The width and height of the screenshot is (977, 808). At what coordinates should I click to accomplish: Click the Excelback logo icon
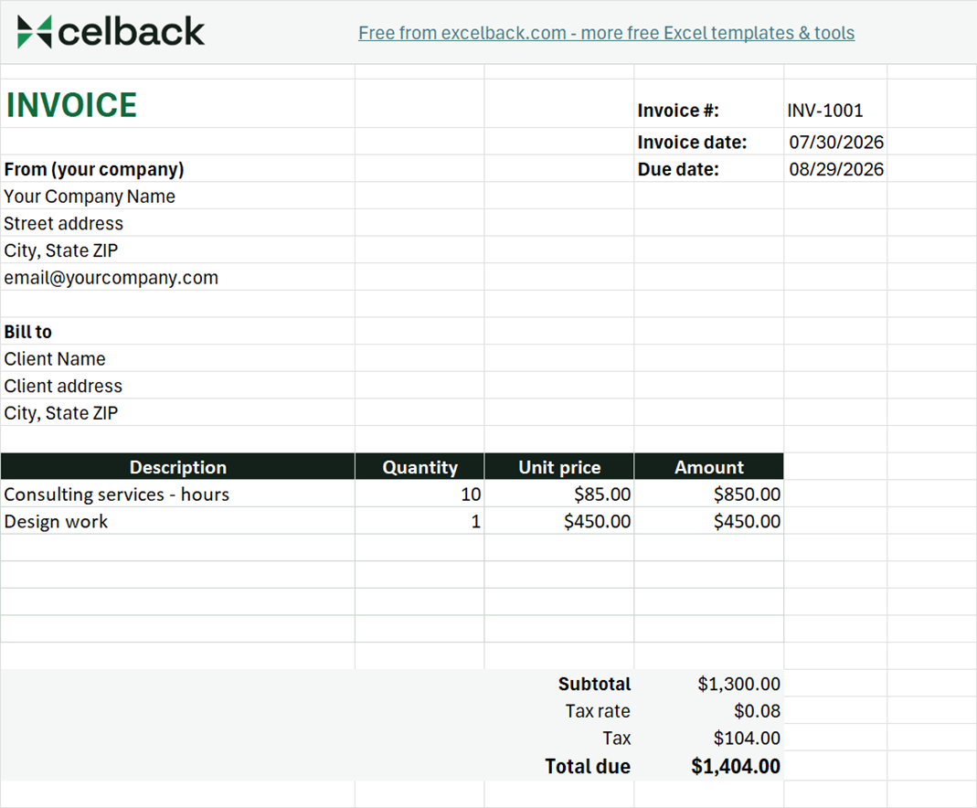click(34, 32)
